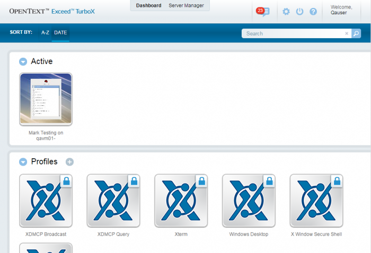Click the "X Window Secure Shell" label text
The image size is (371, 253).
[316, 234]
